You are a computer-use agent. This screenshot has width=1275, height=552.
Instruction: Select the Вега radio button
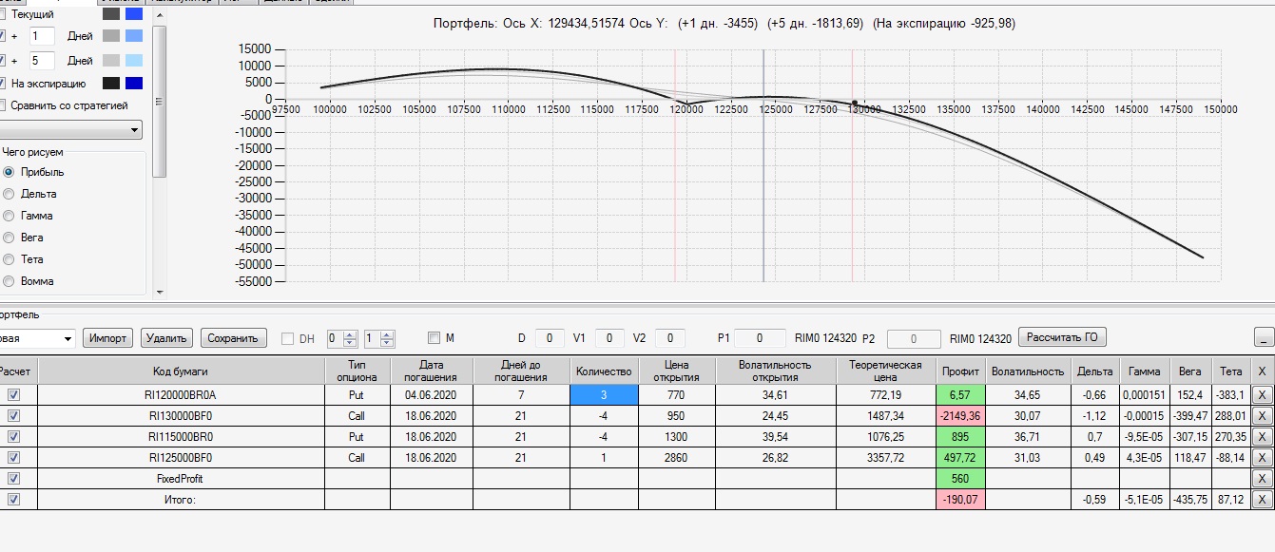pyautogui.click(x=10, y=238)
